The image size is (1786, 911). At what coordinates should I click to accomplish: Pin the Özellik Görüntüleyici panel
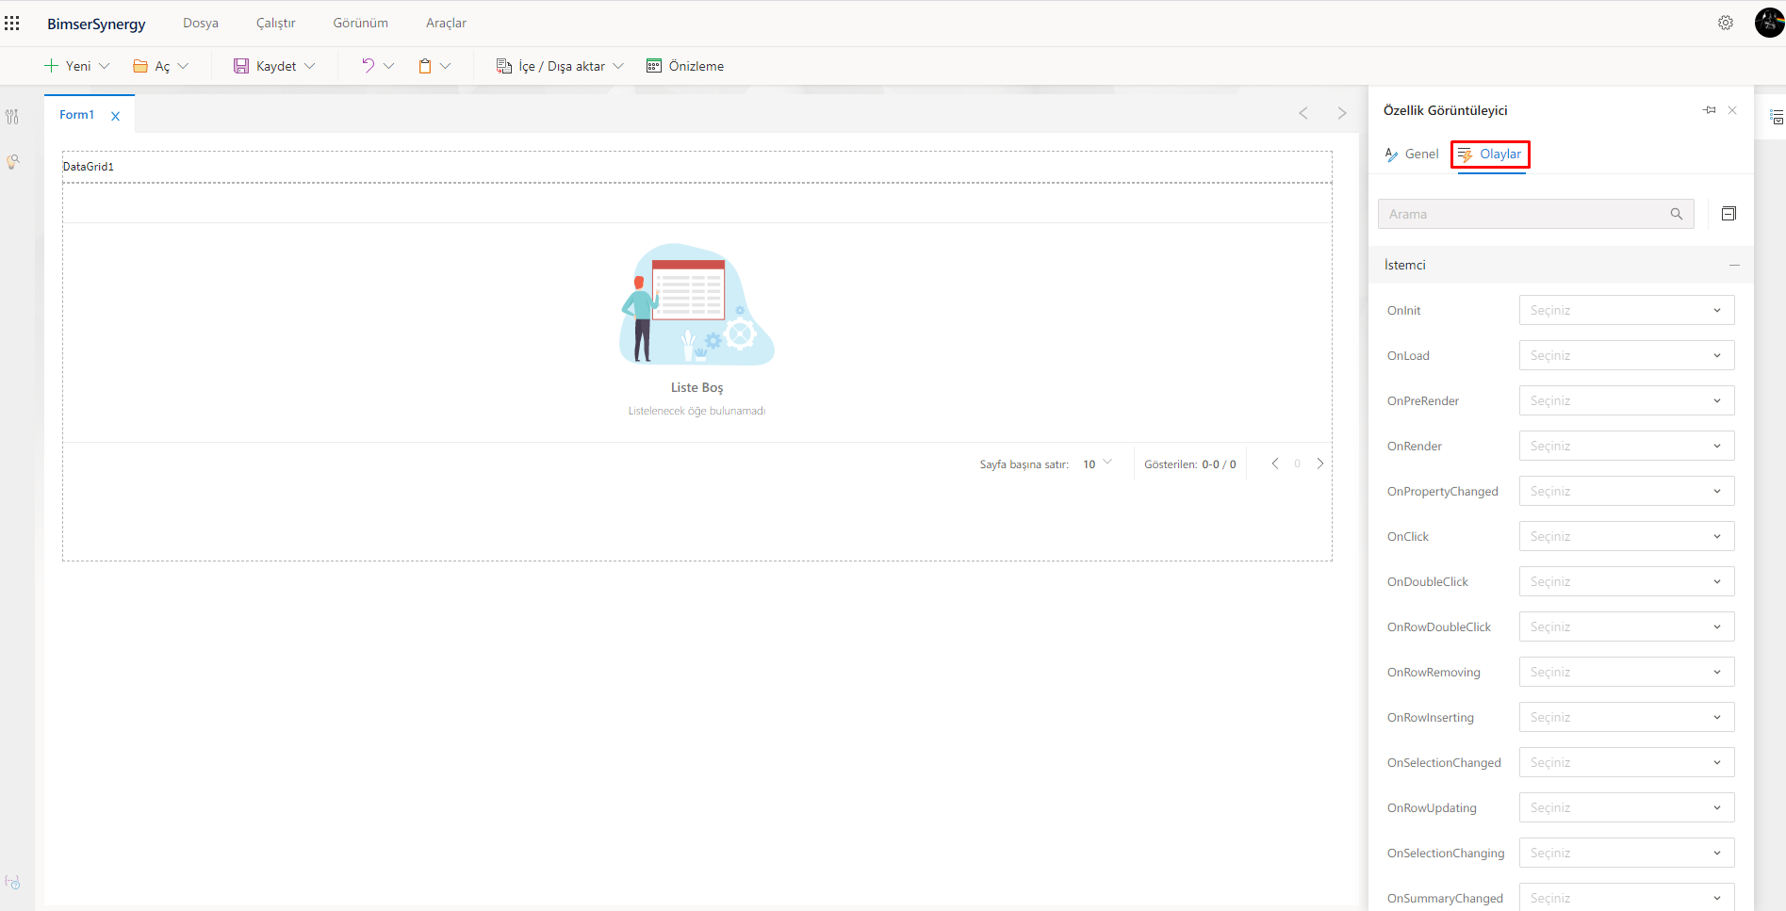pyautogui.click(x=1709, y=110)
